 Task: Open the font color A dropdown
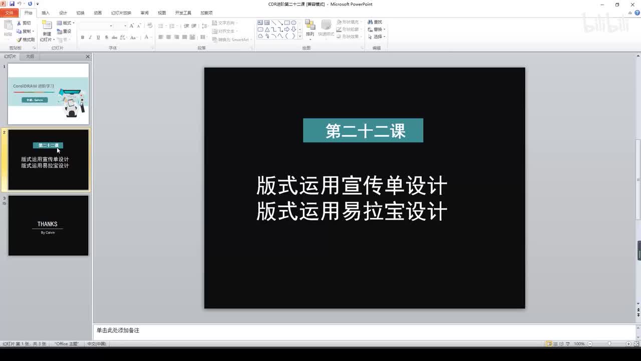click(x=148, y=37)
